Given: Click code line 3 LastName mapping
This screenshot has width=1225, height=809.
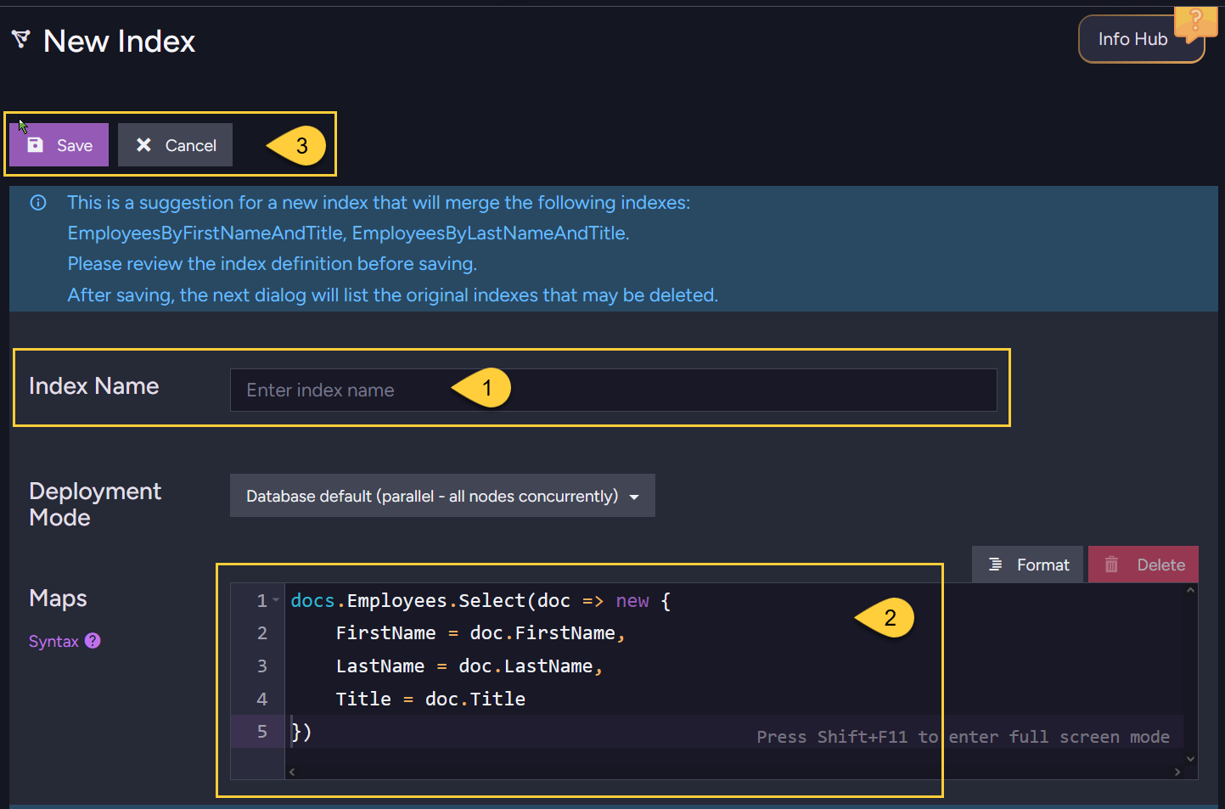Looking at the screenshot, I should [469, 666].
